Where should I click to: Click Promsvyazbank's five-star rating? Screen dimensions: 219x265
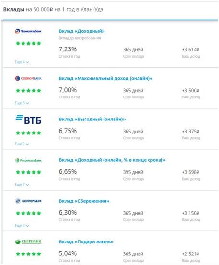pyautogui.click(x=28, y=43)
